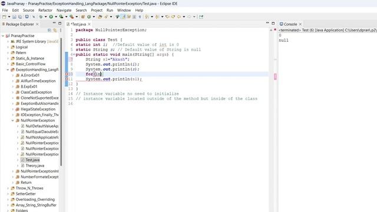377x212 pixels.
Task: Open the Refactor menu
Action: tap(45, 11)
